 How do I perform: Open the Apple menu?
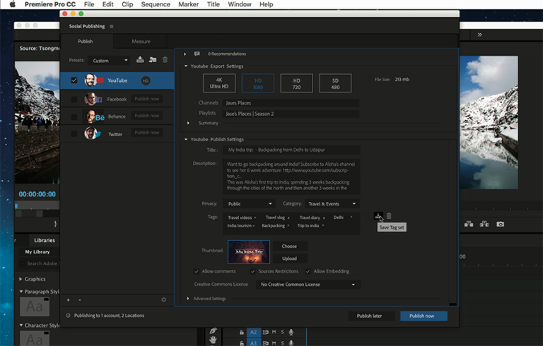(x=13, y=4)
